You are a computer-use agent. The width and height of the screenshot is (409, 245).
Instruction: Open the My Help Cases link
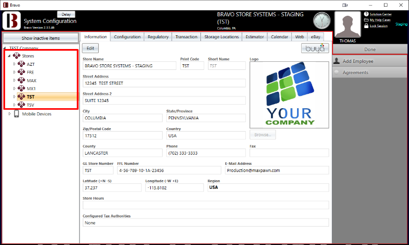(x=380, y=20)
